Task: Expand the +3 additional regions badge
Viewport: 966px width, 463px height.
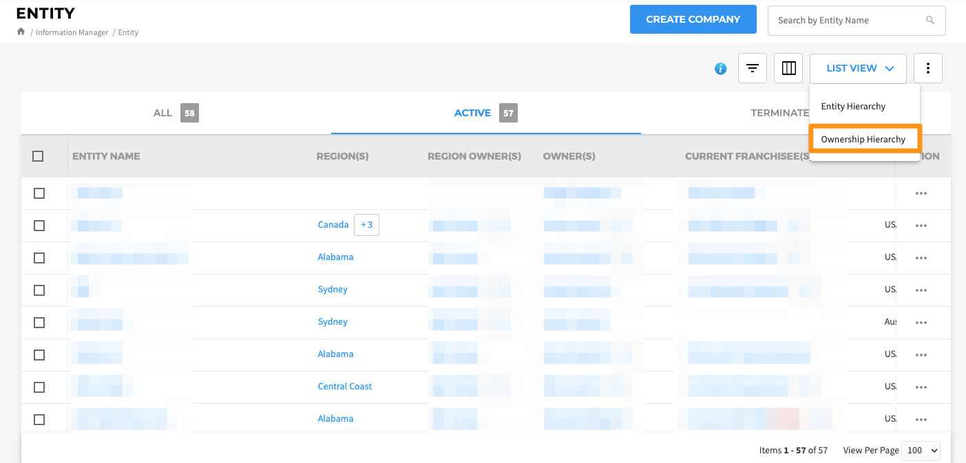Action: click(x=366, y=225)
